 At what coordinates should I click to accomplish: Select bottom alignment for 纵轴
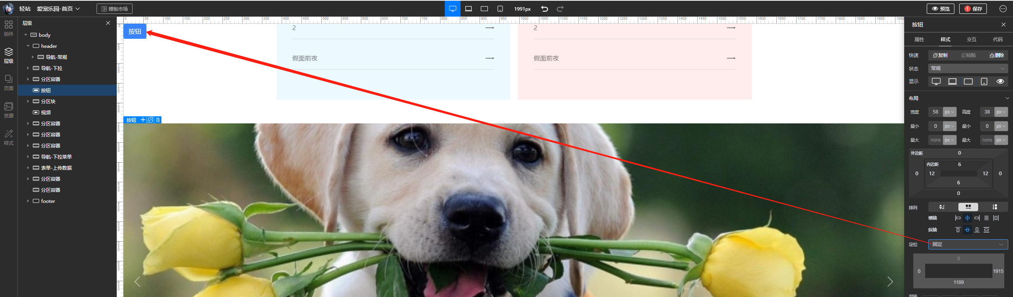click(977, 230)
